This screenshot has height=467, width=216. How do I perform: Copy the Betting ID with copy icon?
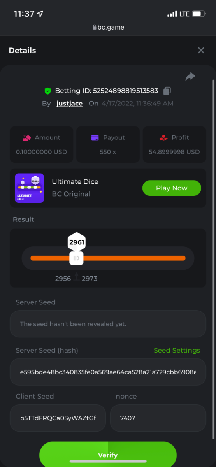[x=167, y=91]
